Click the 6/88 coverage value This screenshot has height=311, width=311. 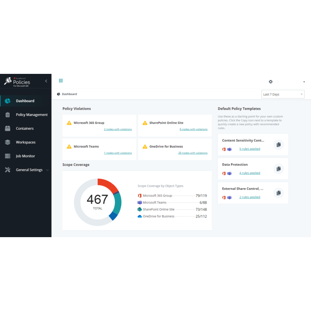click(203, 203)
